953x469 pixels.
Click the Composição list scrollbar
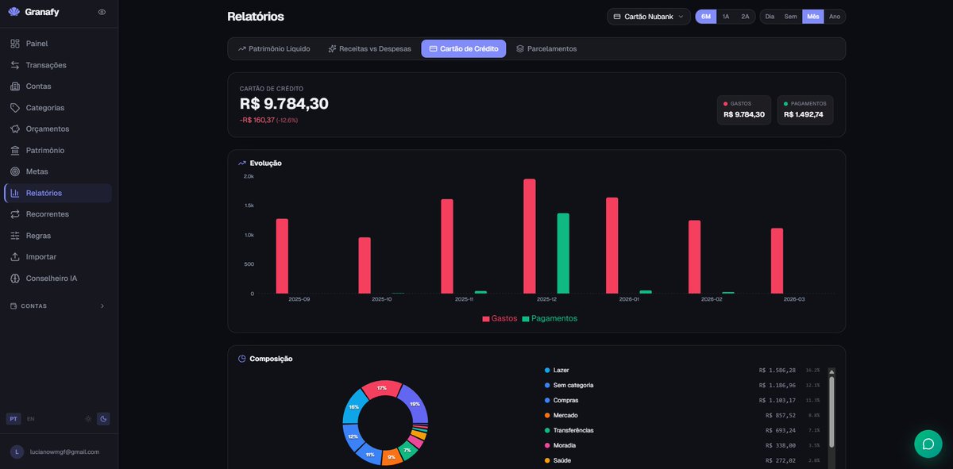pos(831,411)
